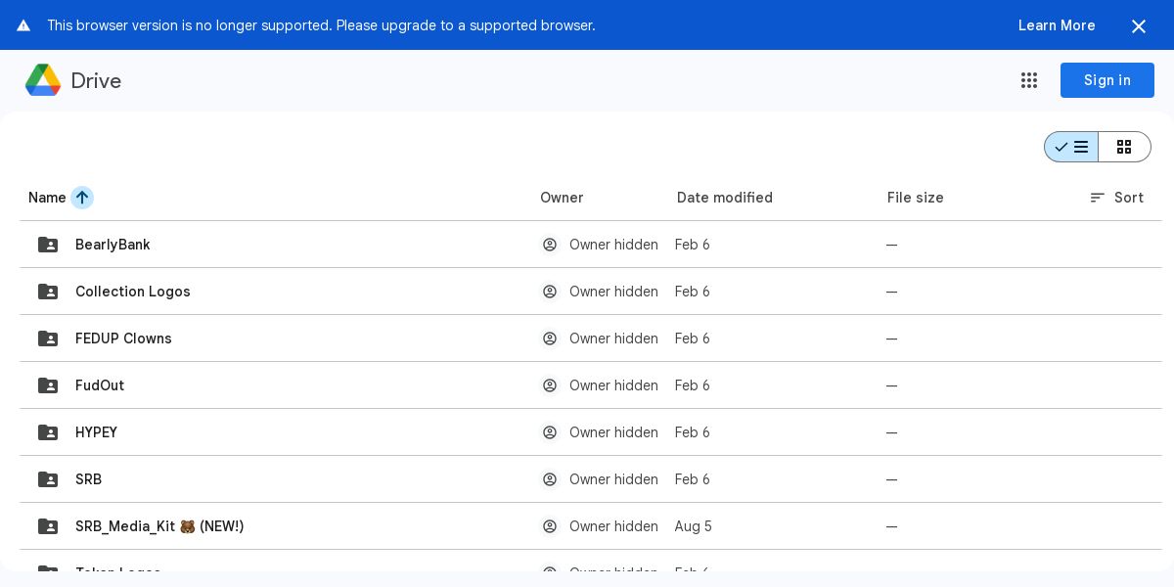Click the BearlyBank shared folder icon
Viewport: 1174px width, 587px height.
pos(48,245)
